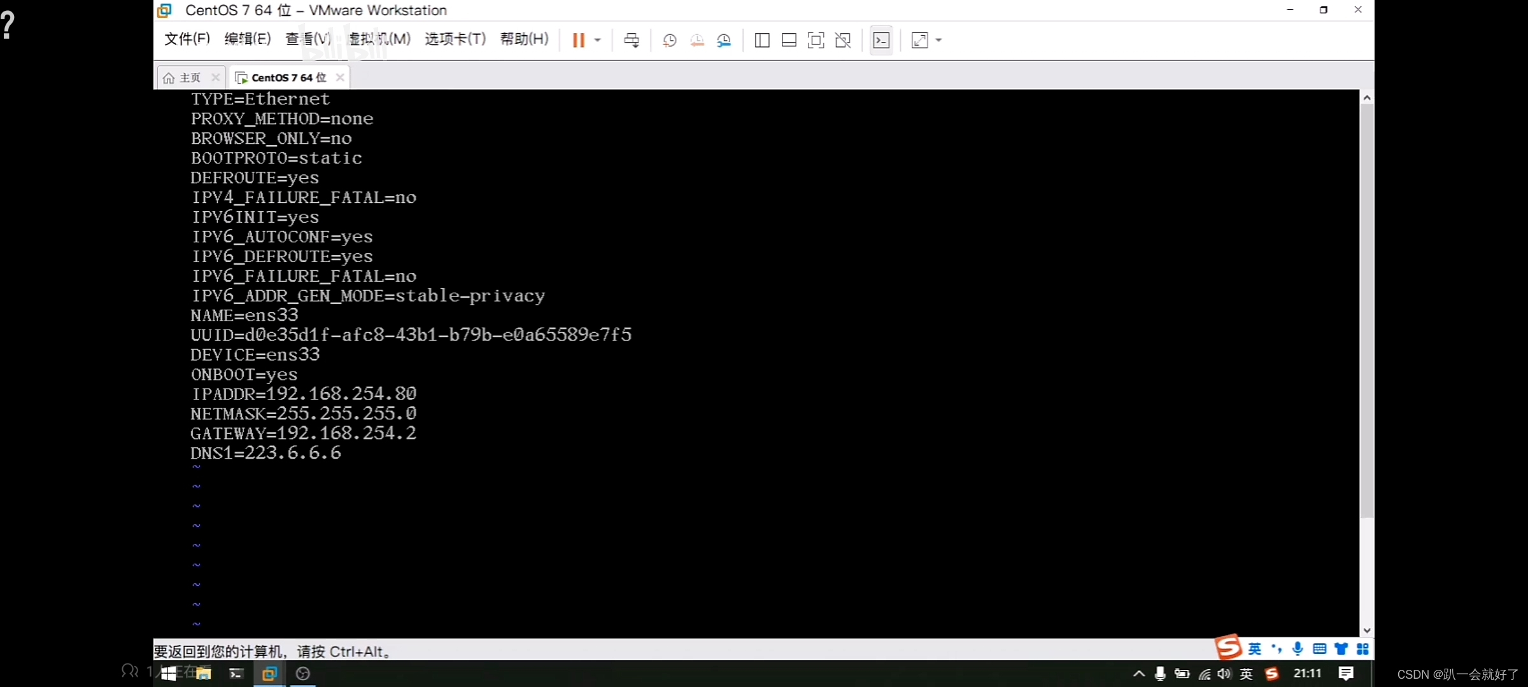This screenshot has width=1528, height=687.
Task: Click the UUID line in terminal
Action: pos(411,335)
